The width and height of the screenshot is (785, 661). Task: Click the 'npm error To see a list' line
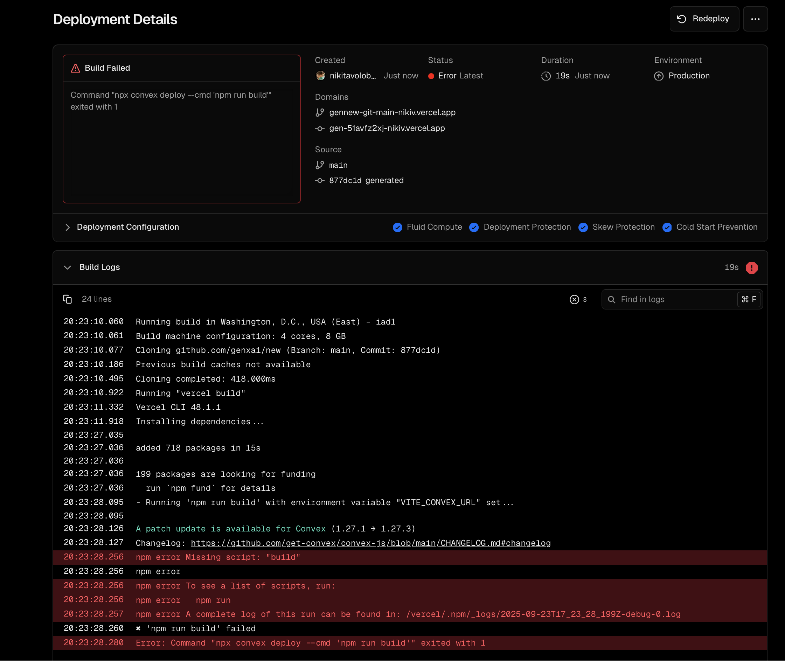tap(410, 586)
